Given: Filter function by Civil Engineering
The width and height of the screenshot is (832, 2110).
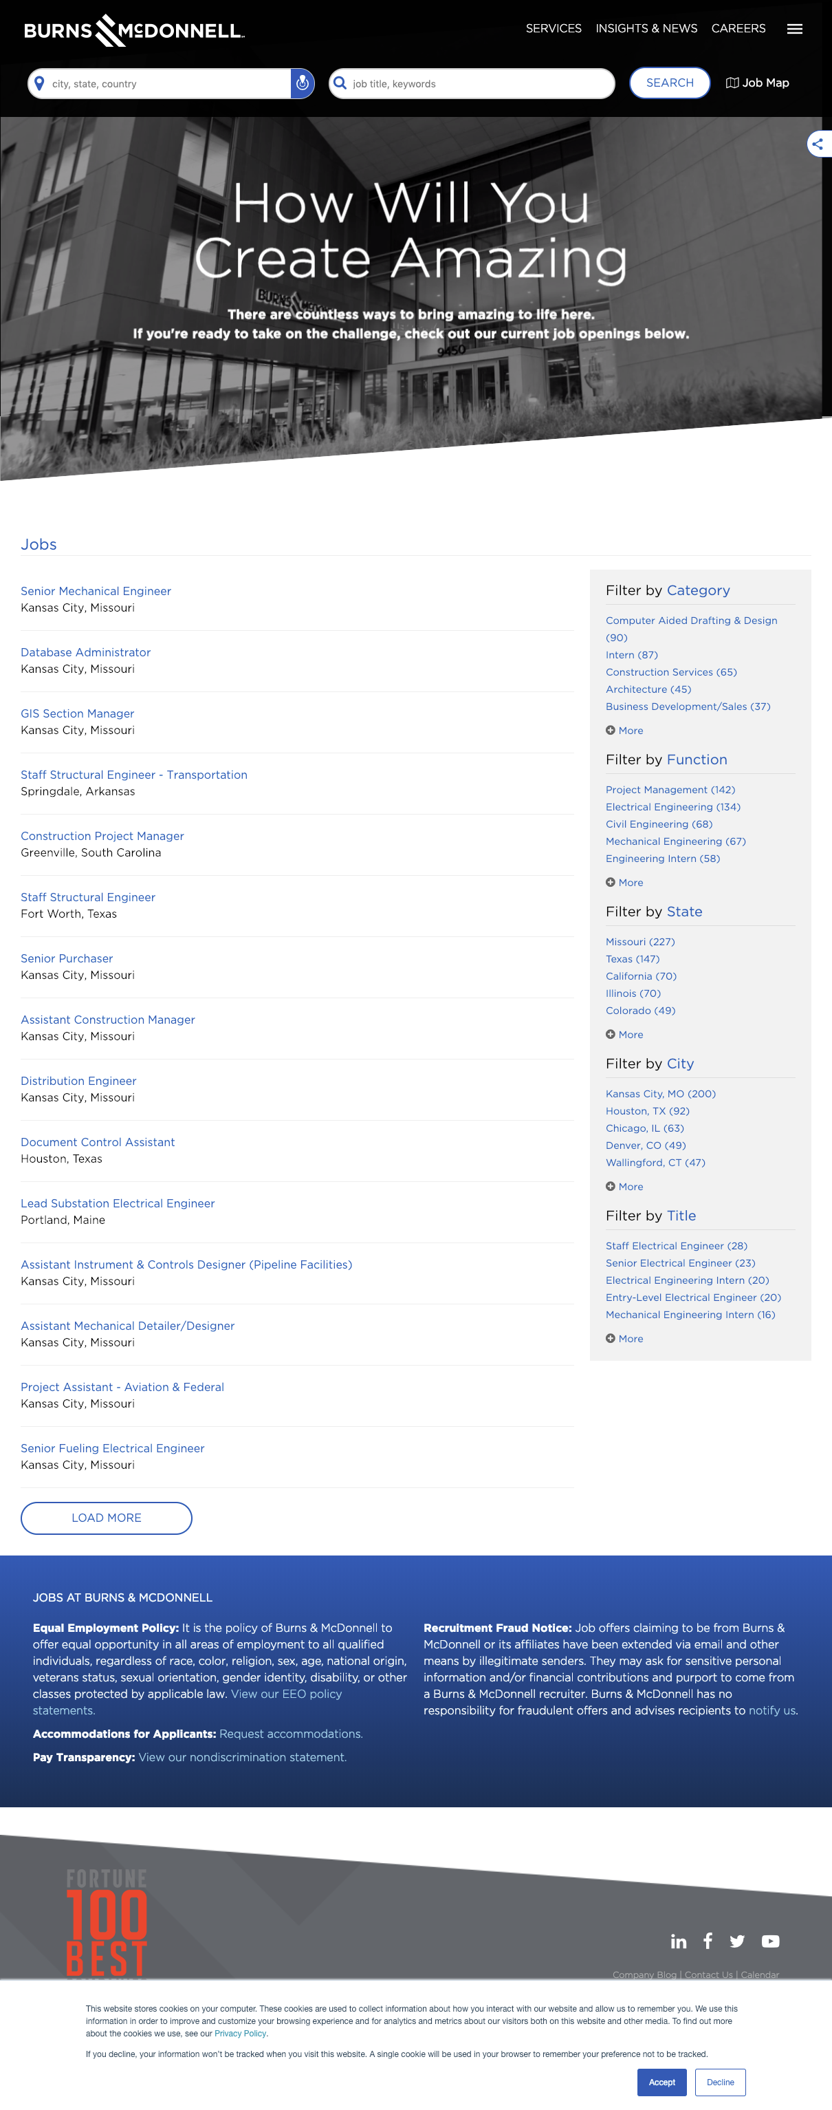Looking at the screenshot, I should click(659, 825).
